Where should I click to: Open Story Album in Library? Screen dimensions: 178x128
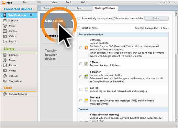point(16,81)
